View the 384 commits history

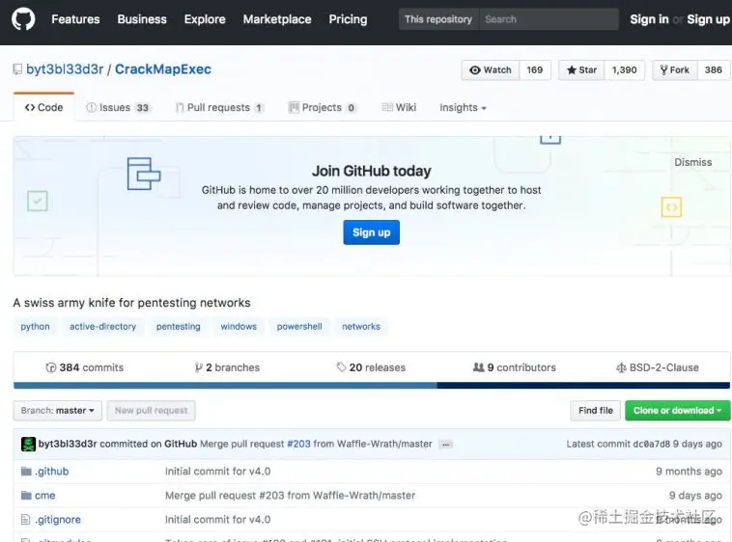coord(84,367)
